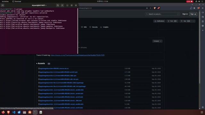Image resolution: width=205 pixels, height=115 pixels.
Task: Open the volume indicator
Action: click(199, 1)
